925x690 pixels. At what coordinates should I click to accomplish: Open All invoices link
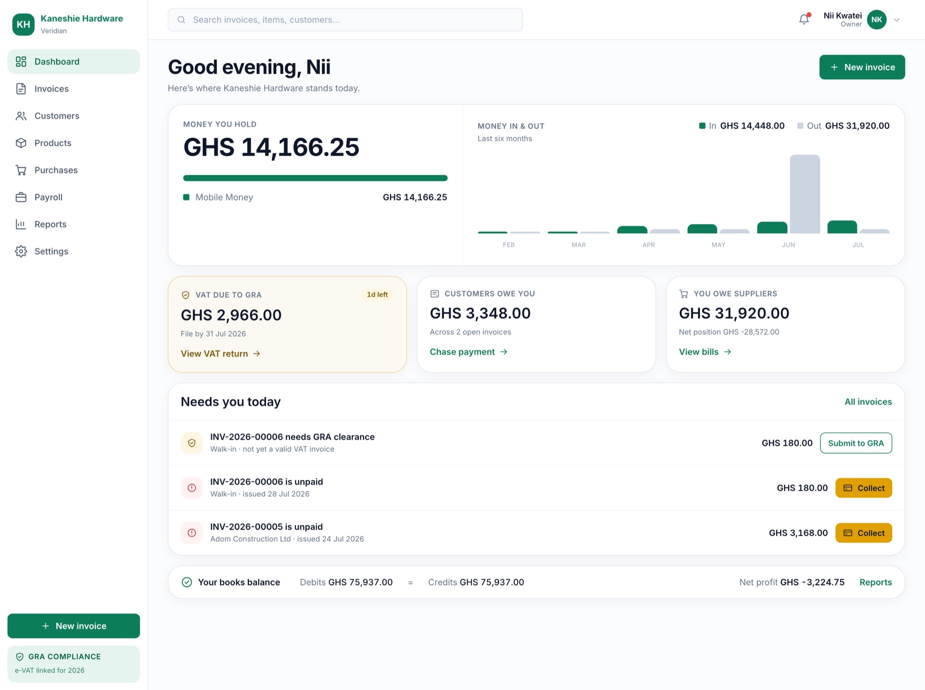click(x=868, y=402)
